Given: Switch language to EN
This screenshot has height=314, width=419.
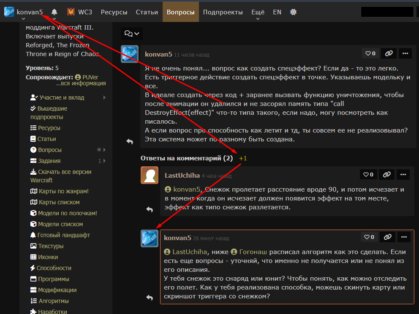Looking at the screenshot, I should click(277, 12).
